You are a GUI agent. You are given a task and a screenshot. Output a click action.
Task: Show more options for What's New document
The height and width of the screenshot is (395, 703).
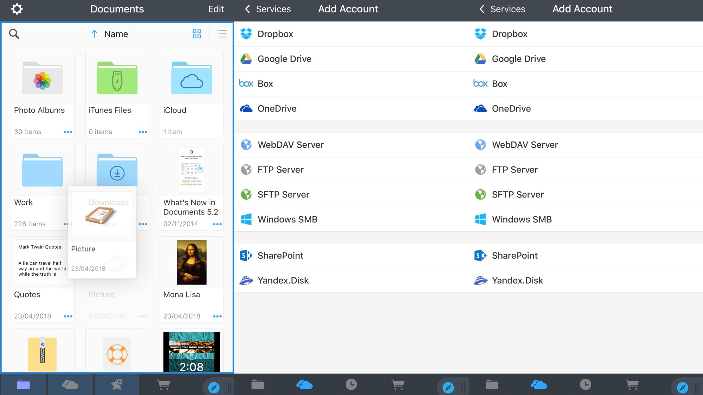click(217, 224)
